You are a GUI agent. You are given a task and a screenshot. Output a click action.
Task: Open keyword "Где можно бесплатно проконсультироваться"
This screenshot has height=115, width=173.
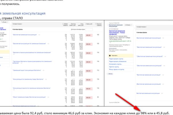click(x=32, y=62)
